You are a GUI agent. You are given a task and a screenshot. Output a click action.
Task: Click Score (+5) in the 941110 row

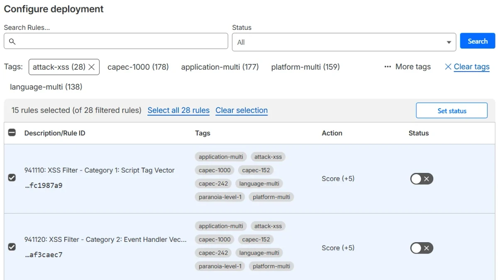[x=338, y=179]
